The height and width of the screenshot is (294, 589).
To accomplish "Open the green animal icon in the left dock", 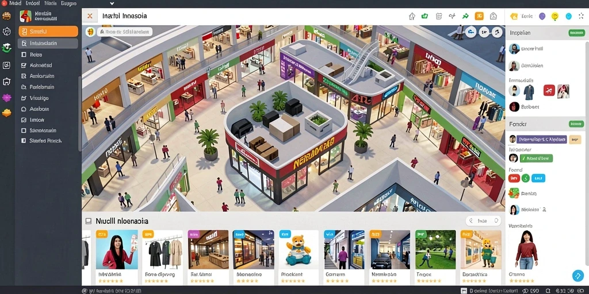I will click(6, 48).
